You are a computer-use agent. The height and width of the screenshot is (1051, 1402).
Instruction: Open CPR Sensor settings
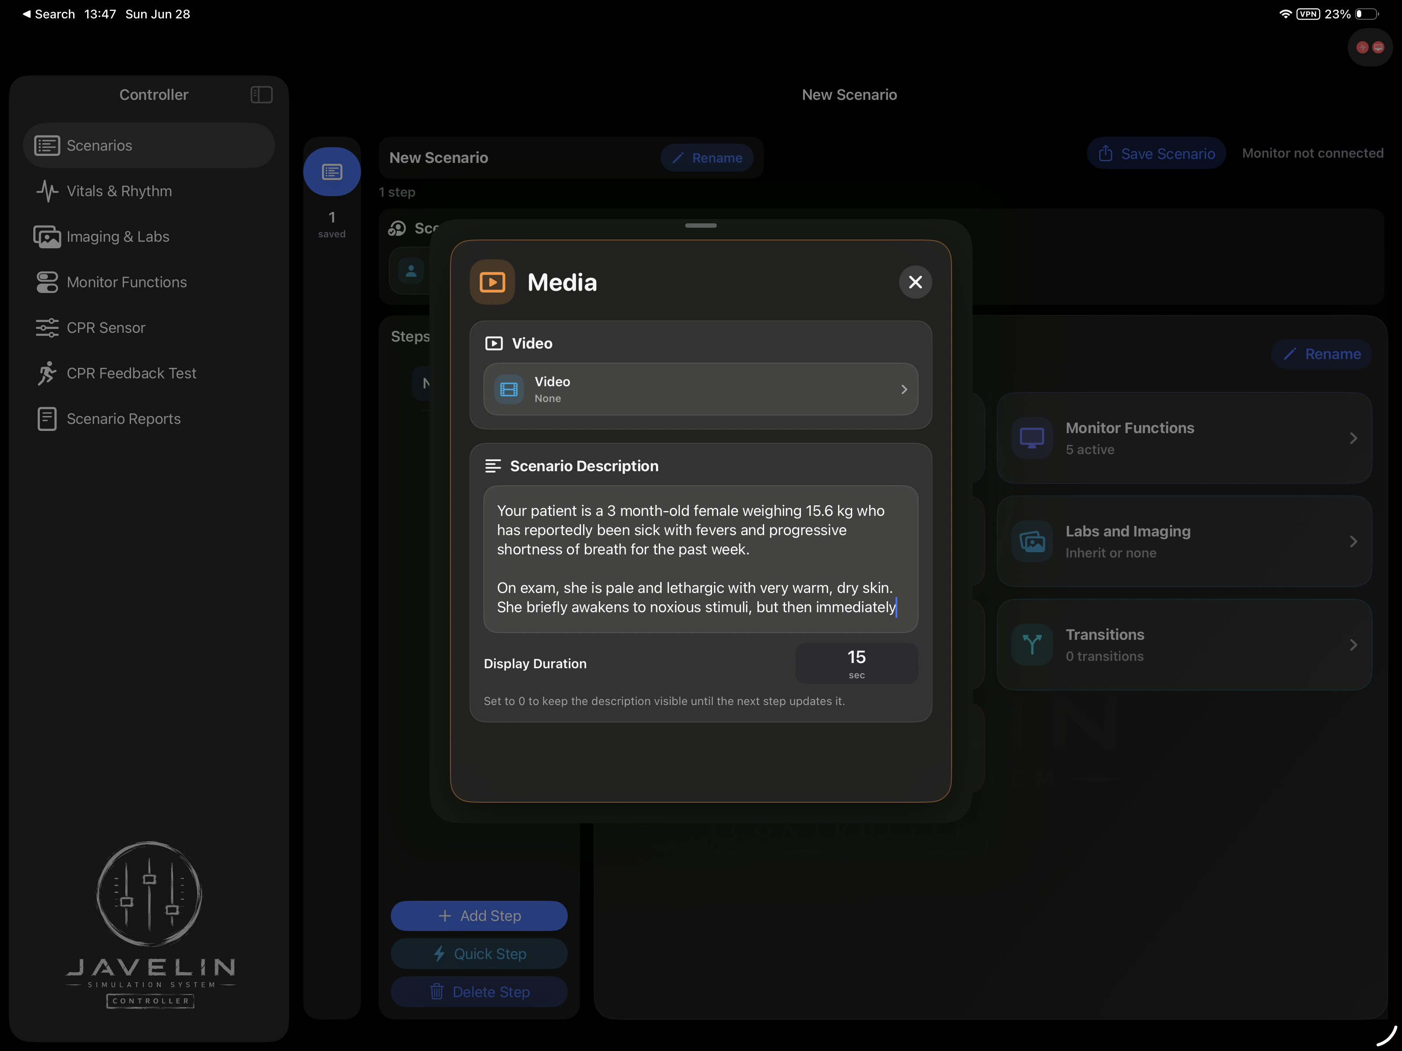point(149,328)
